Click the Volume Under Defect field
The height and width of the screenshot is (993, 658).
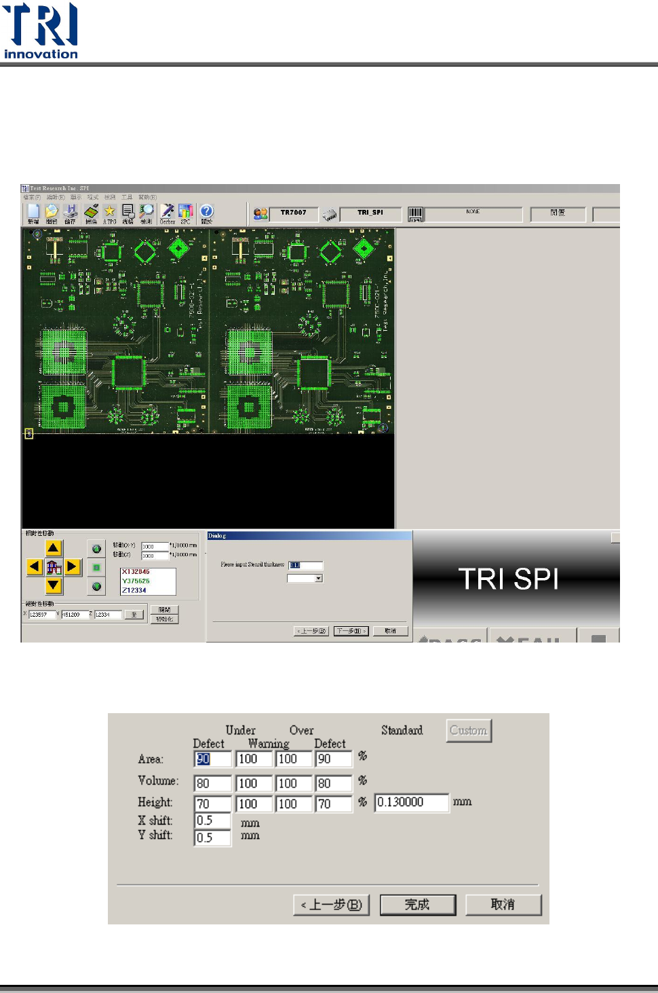click(x=213, y=784)
